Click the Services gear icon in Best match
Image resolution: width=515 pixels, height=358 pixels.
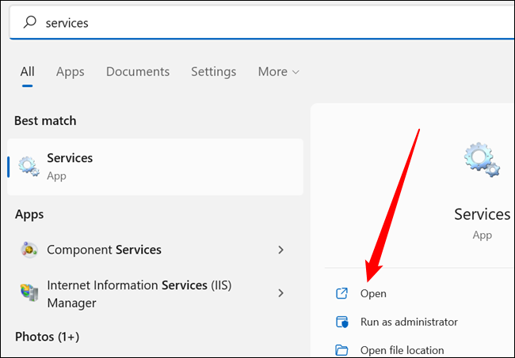pyautogui.click(x=29, y=167)
